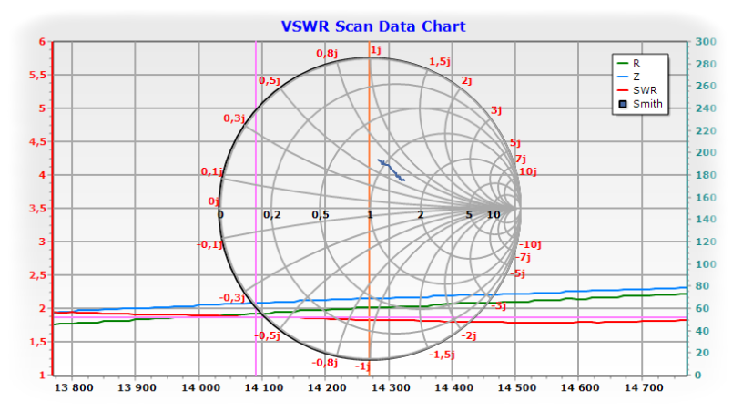Click the 14 500 frequency axis label
The width and height of the screenshot is (743, 412).
coord(516,387)
